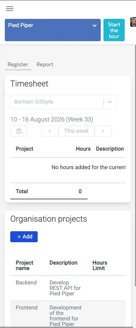136x328 pixels.
Task: Go to next week arrow
Action: [x=103, y=131]
